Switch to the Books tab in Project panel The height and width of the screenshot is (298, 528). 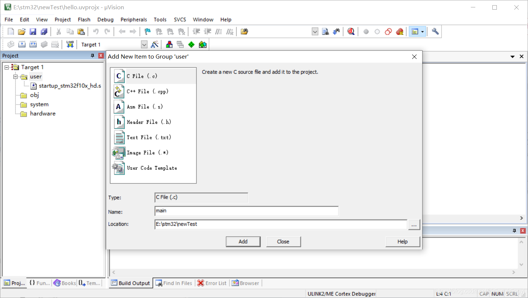(x=65, y=283)
